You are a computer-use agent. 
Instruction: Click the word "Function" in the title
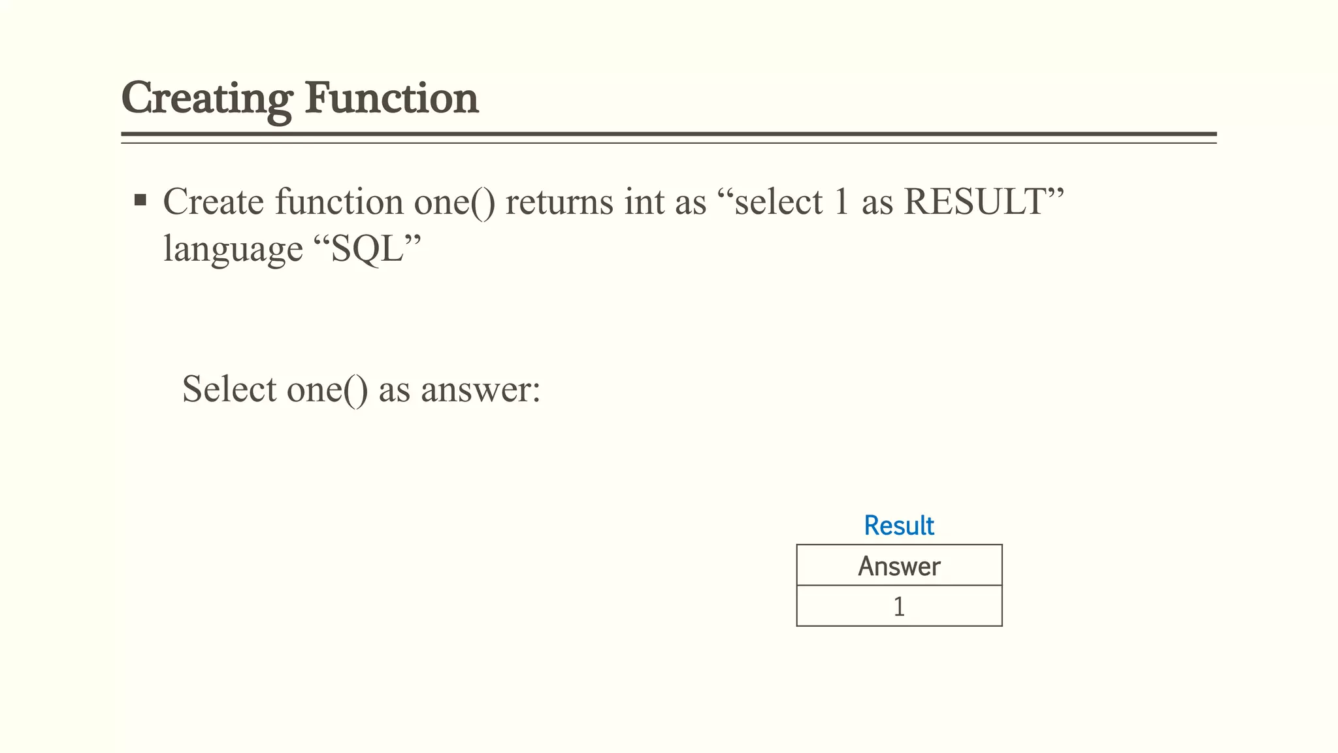point(392,98)
